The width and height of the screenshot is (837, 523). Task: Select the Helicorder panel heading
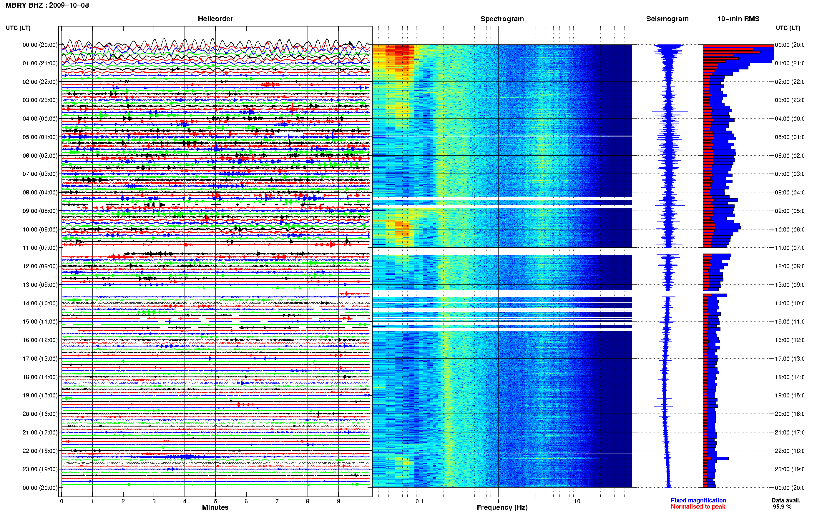[x=215, y=19]
